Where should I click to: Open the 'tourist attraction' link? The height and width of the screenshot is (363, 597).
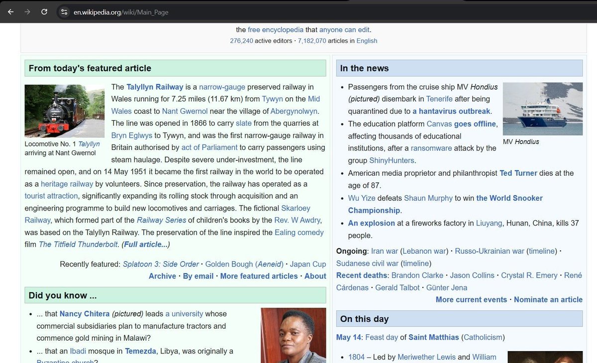(x=51, y=196)
